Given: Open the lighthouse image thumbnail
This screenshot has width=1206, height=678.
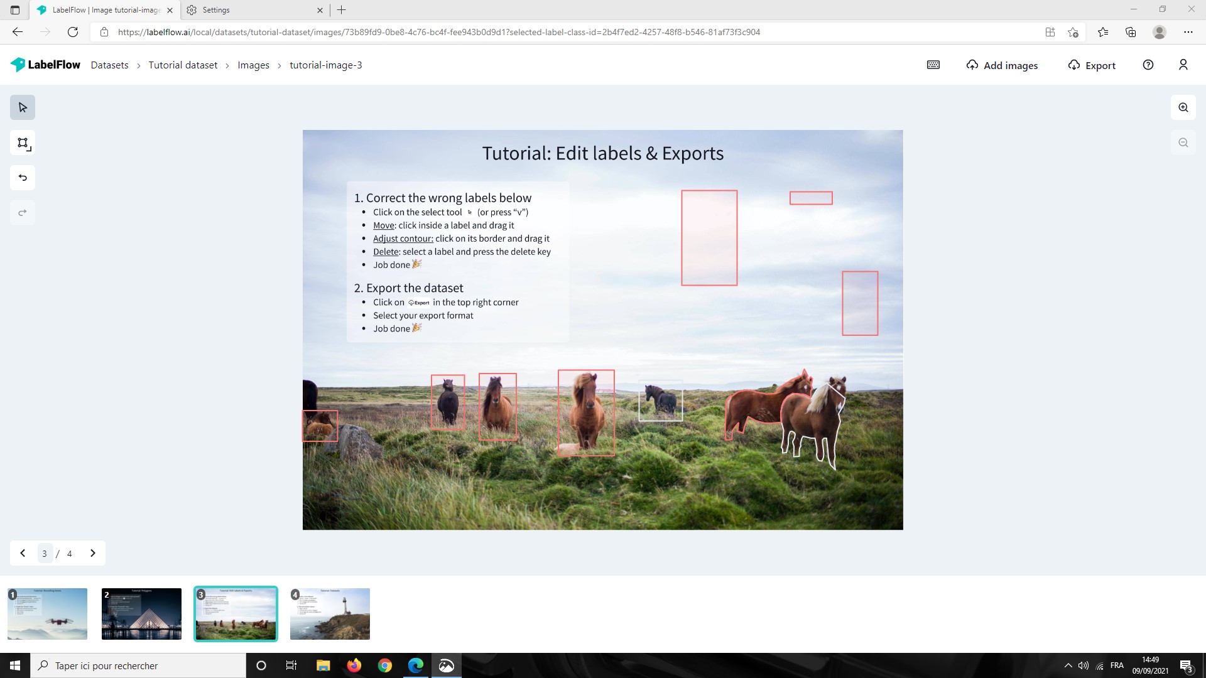Looking at the screenshot, I should [x=330, y=613].
